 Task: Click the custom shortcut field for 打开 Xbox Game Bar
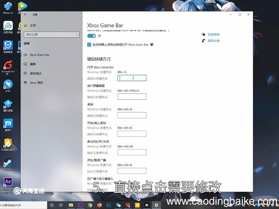pyautogui.click(x=132, y=78)
